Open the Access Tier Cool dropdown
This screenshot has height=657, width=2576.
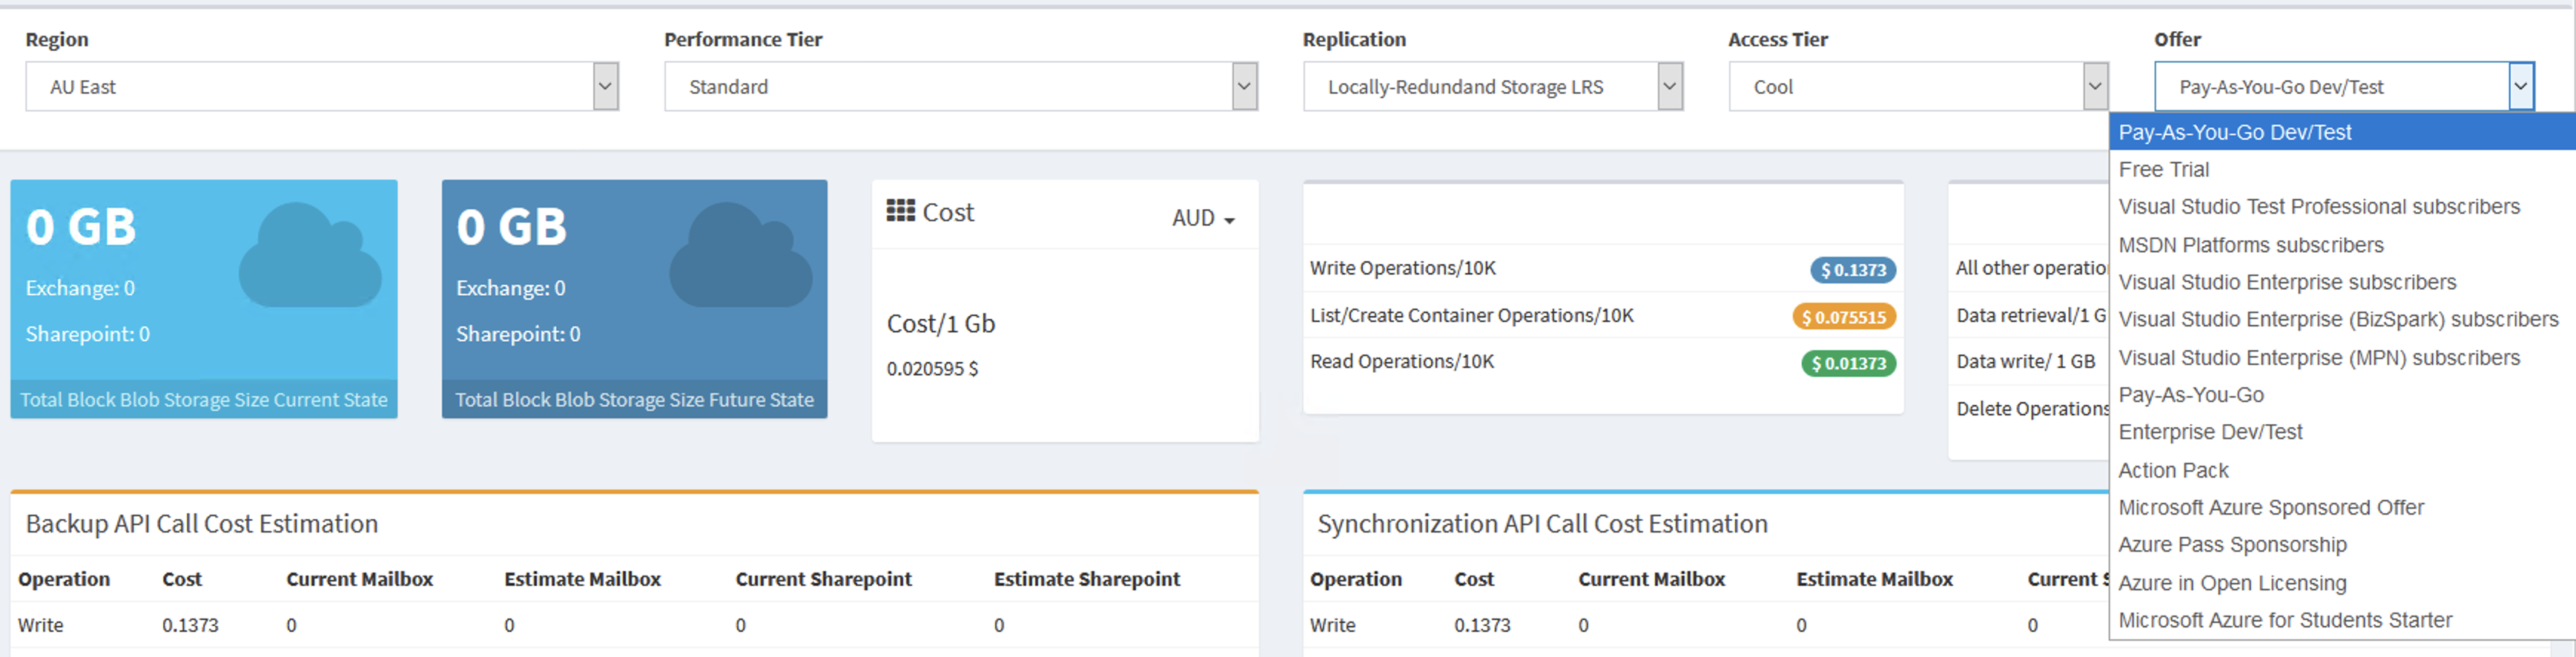click(1918, 87)
